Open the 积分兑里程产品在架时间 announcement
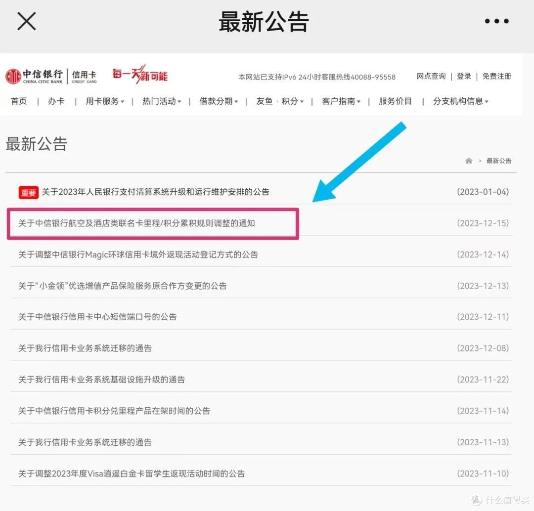 (x=114, y=411)
